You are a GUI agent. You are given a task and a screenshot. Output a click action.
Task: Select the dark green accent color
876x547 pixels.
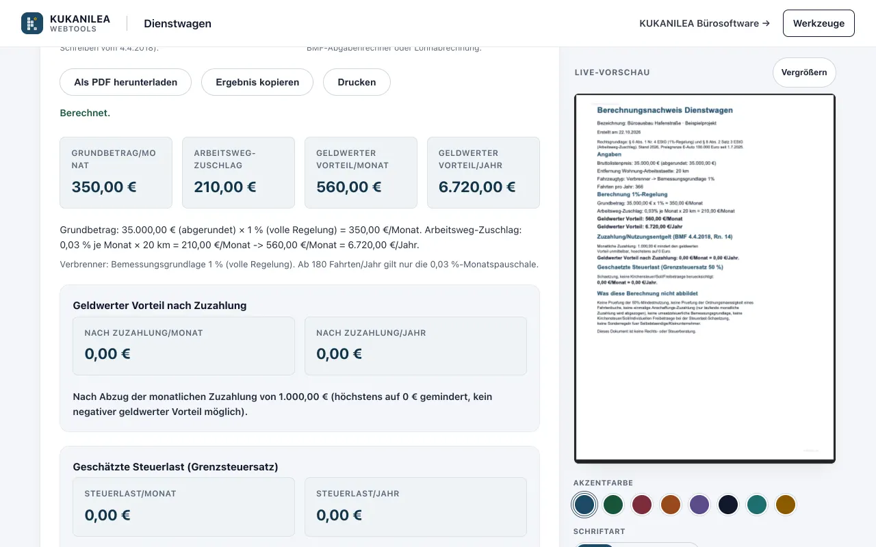click(613, 505)
